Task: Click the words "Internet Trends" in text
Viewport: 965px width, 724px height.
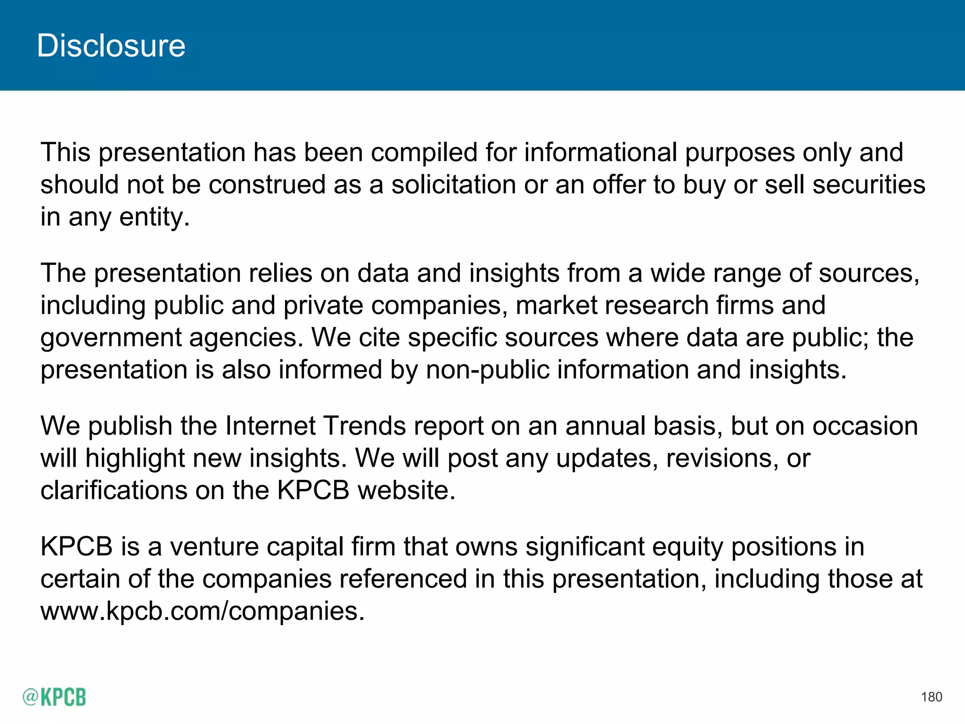Action: click(x=316, y=426)
